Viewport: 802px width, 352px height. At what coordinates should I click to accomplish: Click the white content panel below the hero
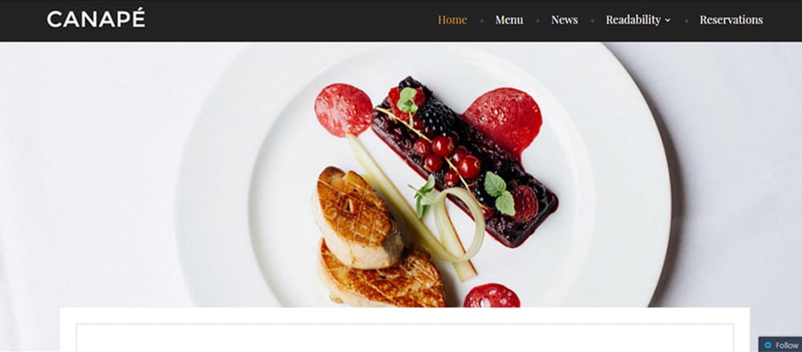[404, 330]
